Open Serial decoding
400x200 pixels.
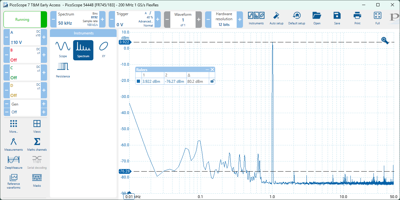point(37,162)
